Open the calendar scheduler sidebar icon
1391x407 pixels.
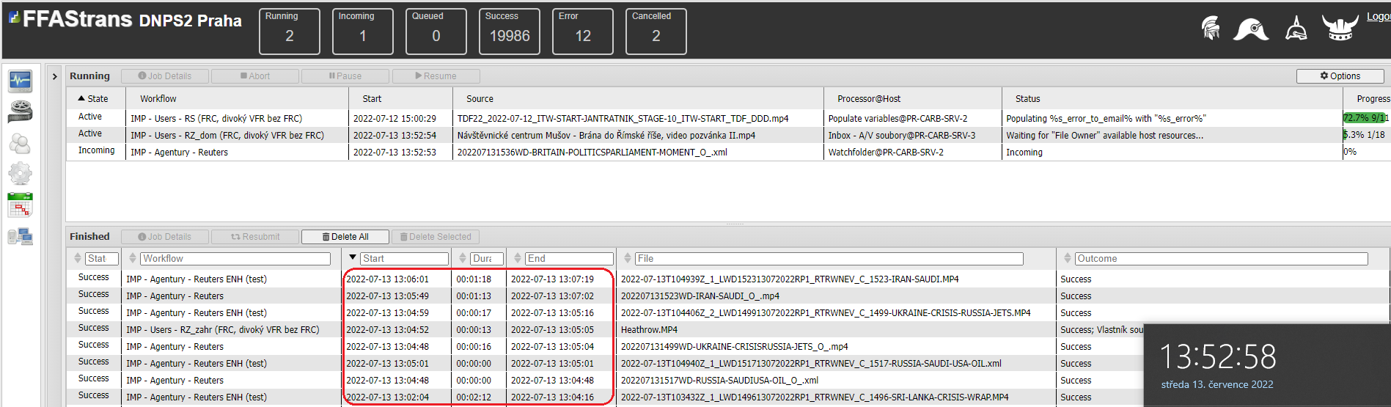click(20, 205)
